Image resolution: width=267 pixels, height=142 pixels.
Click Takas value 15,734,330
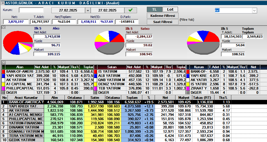pos(203,106)
